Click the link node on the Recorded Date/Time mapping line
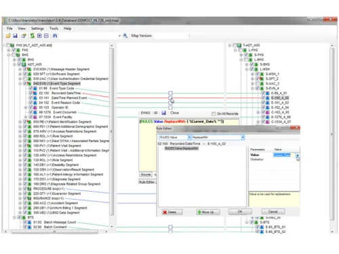339x254 pixels. coord(170,98)
